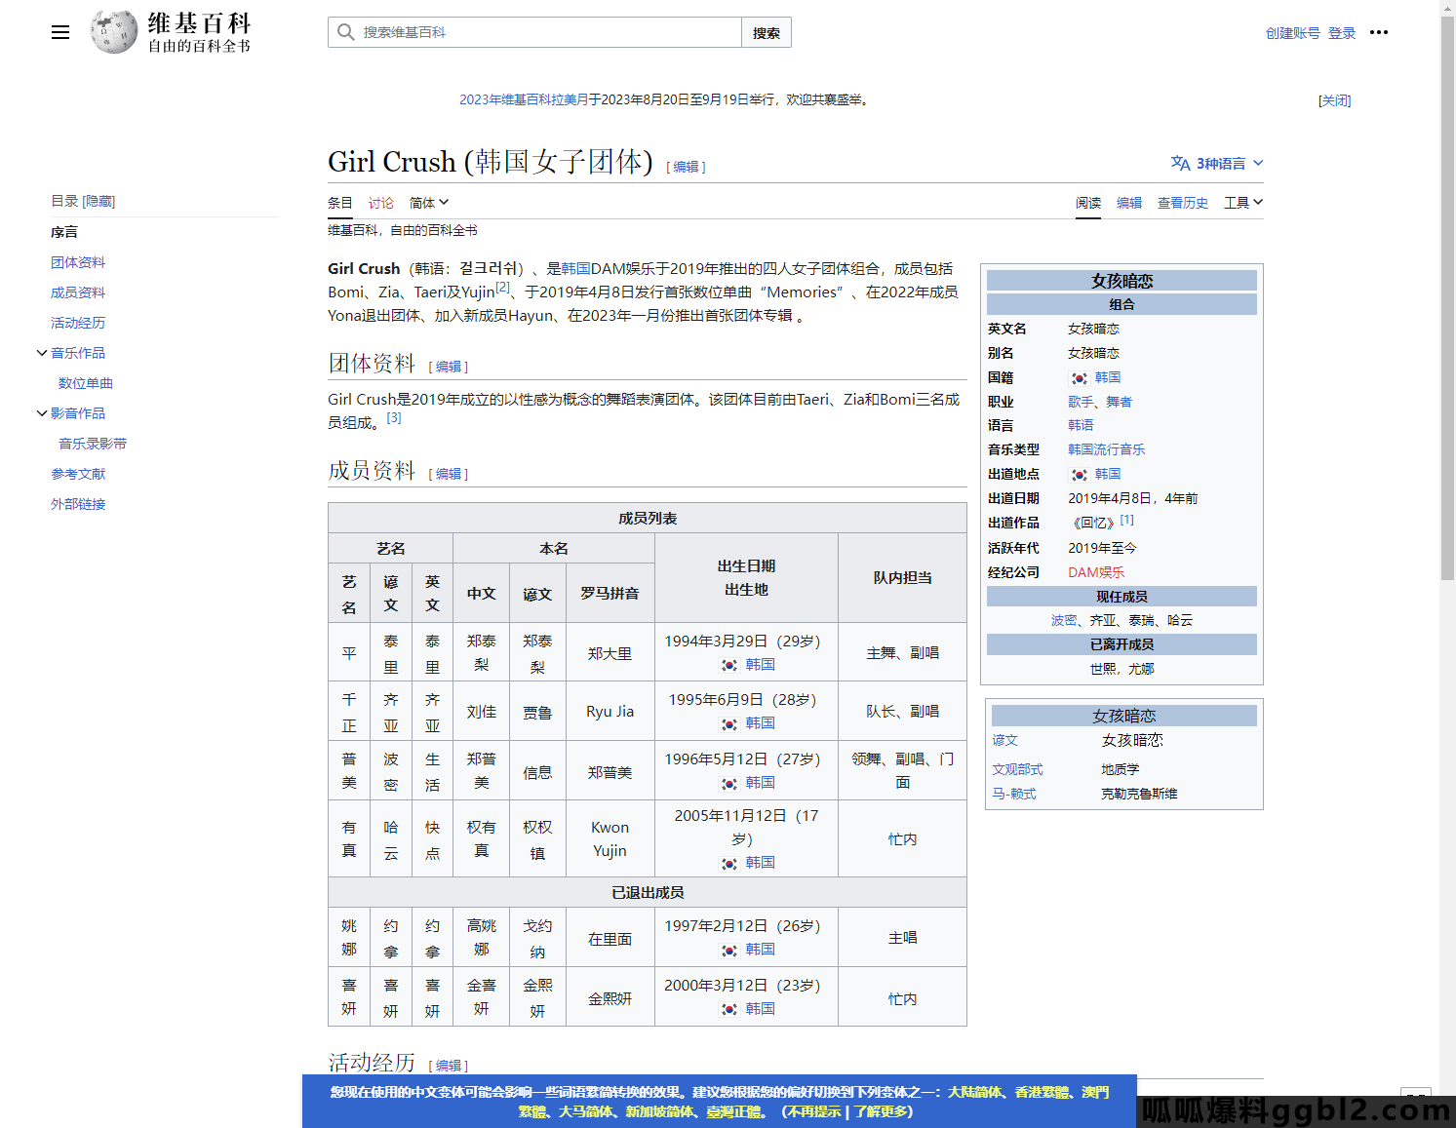Image resolution: width=1456 pixels, height=1128 pixels.
Task: Click the search magnifier icon
Action: 345,32
